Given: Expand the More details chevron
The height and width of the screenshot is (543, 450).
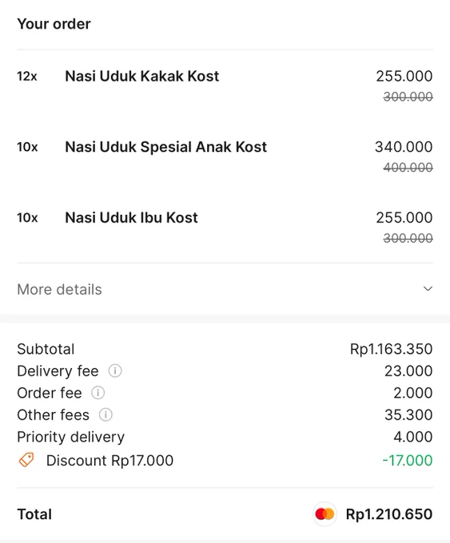Looking at the screenshot, I should pos(428,289).
